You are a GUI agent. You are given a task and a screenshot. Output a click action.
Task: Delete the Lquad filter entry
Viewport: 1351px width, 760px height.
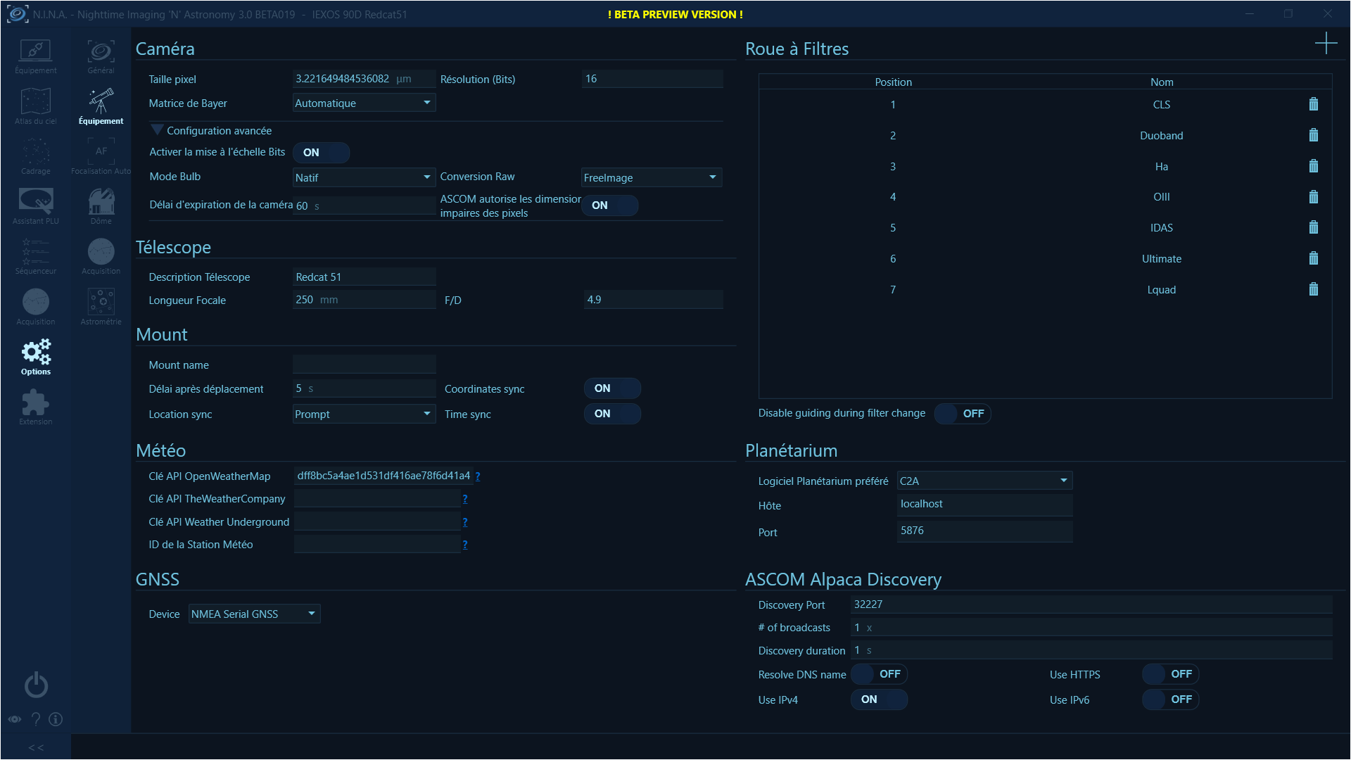pos(1313,289)
